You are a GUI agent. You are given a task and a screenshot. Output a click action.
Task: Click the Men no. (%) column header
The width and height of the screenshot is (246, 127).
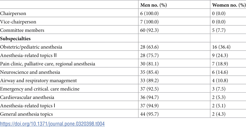(x=153, y=5)
